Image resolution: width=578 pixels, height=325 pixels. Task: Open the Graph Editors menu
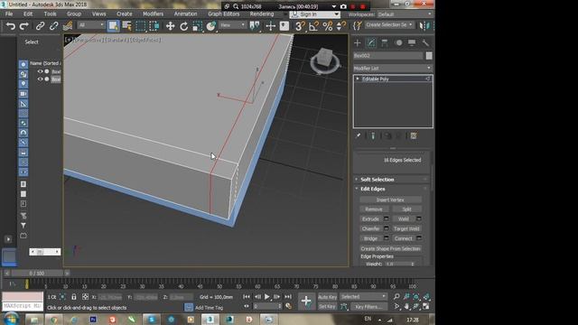point(224,14)
